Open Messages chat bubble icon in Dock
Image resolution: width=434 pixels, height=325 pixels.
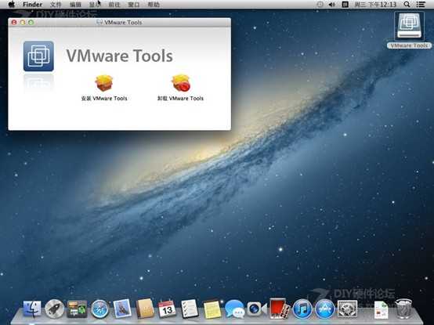234,309
